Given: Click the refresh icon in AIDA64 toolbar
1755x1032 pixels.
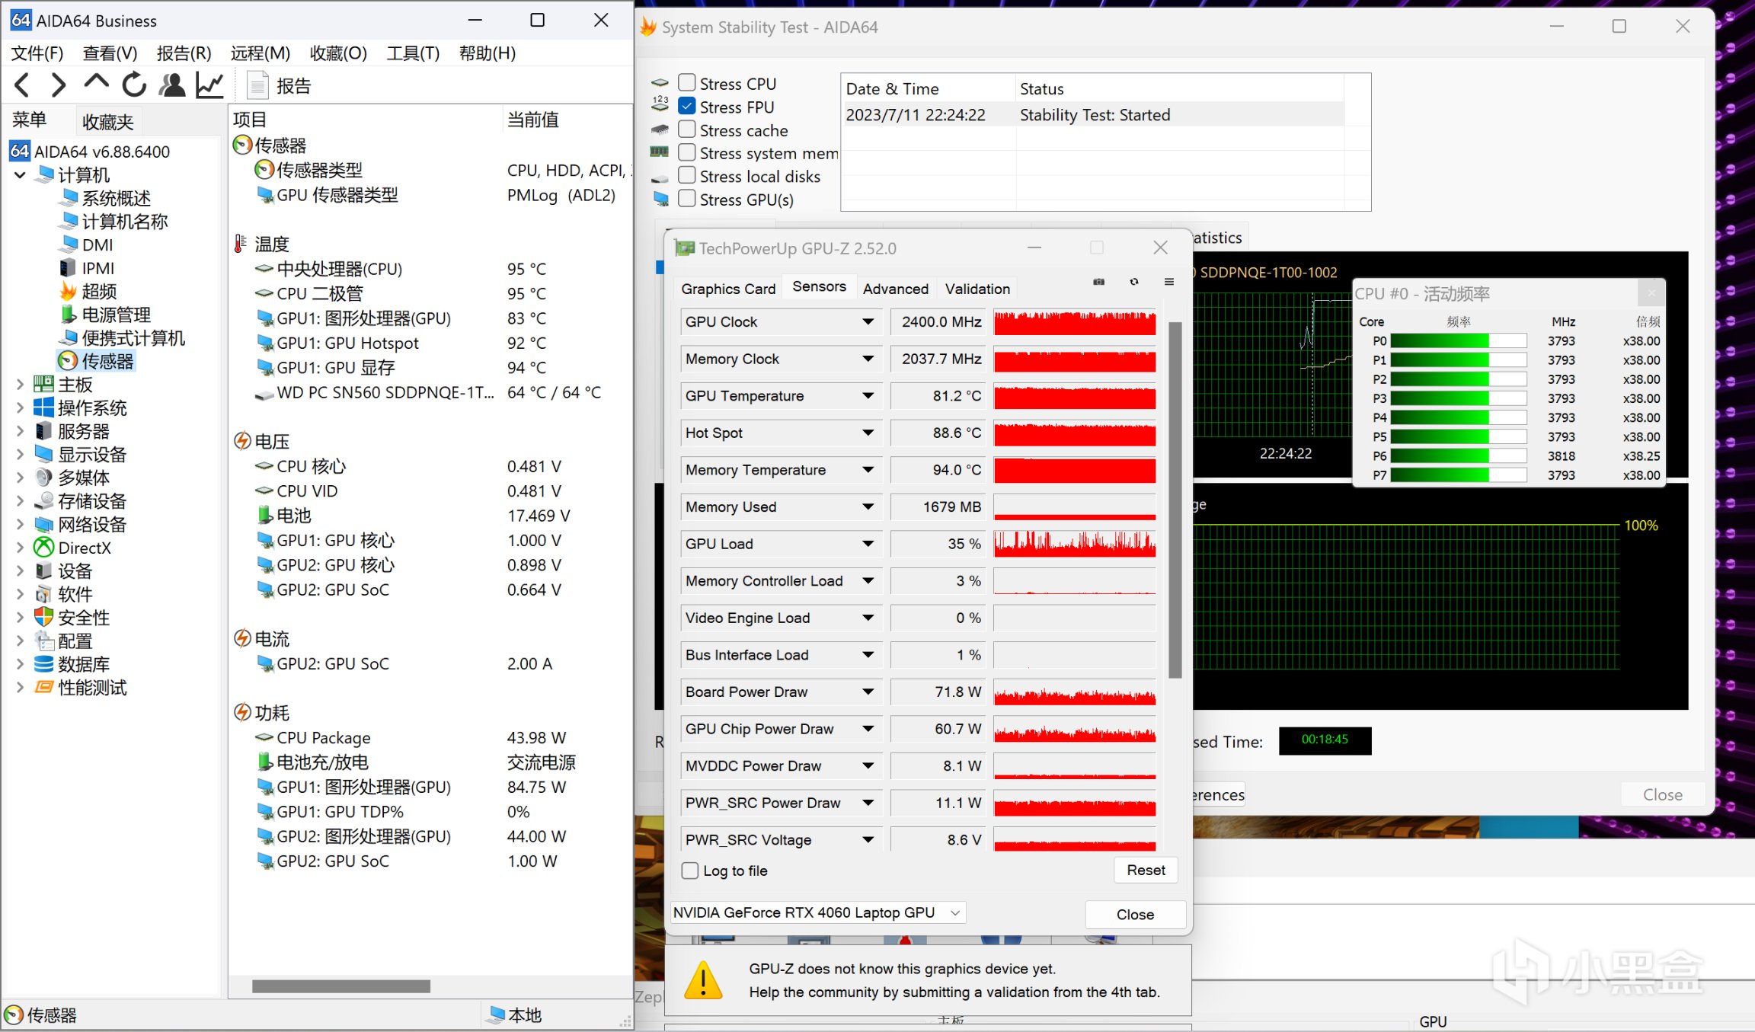Looking at the screenshot, I should click(134, 85).
